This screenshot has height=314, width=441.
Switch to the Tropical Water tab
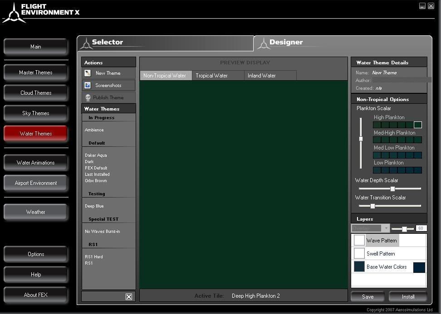[x=211, y=76]
